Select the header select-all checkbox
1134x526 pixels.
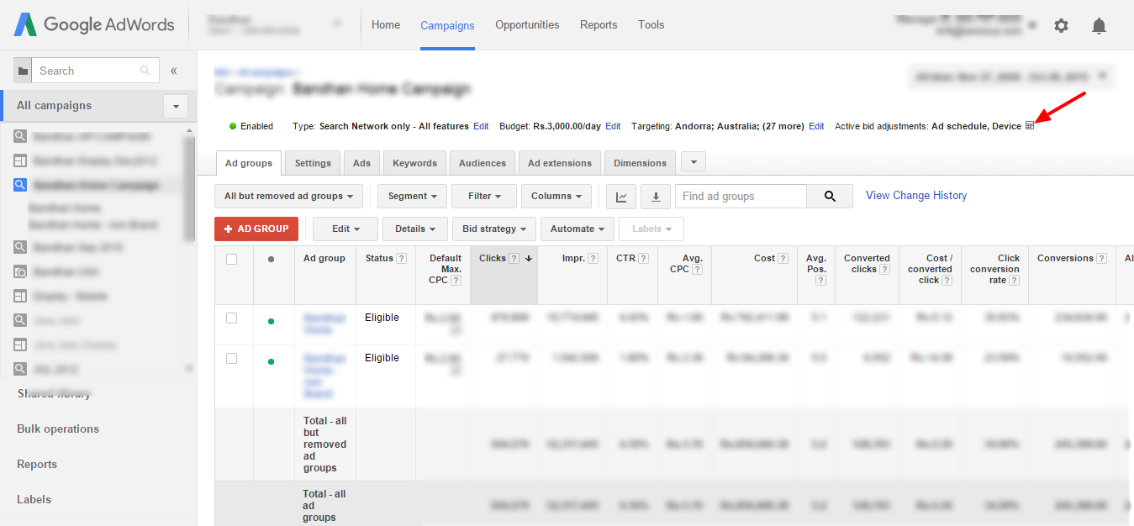pos(231,260)
